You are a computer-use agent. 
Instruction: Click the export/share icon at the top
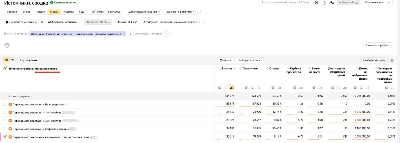click(324, 3)
